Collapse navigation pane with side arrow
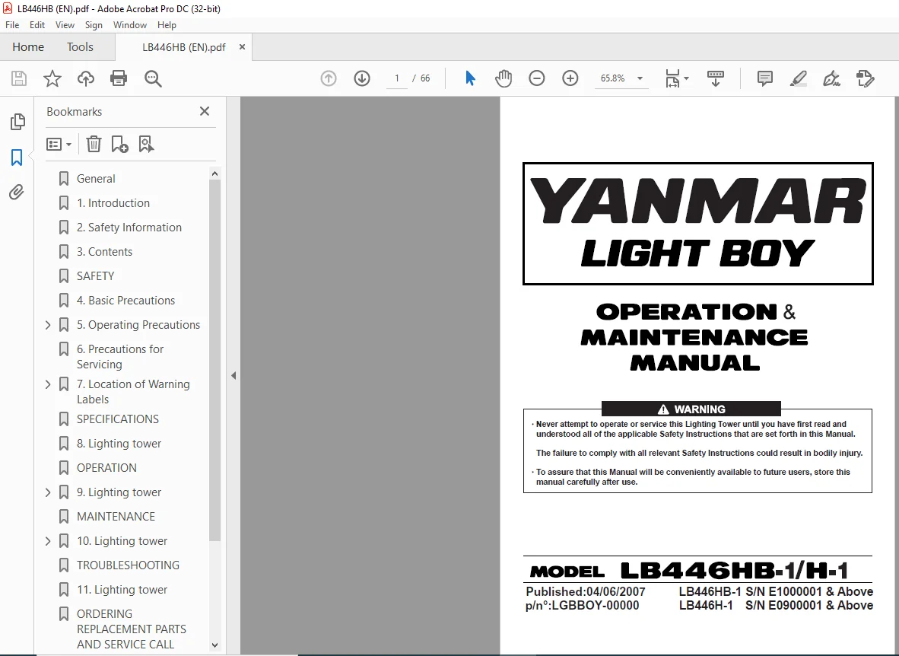Screen dimensions: 899x656 (233, 376)
